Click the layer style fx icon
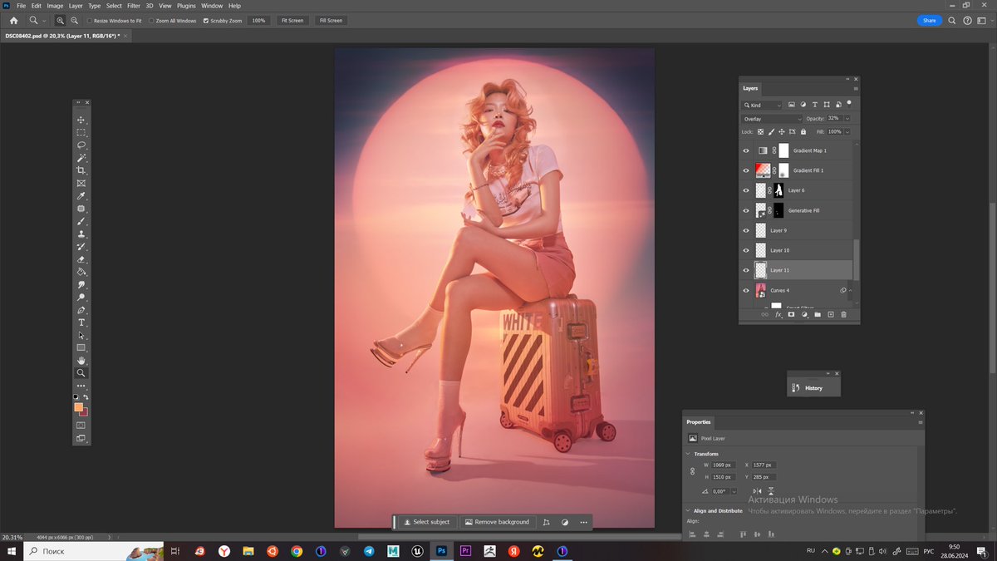 tap(778, 315)
